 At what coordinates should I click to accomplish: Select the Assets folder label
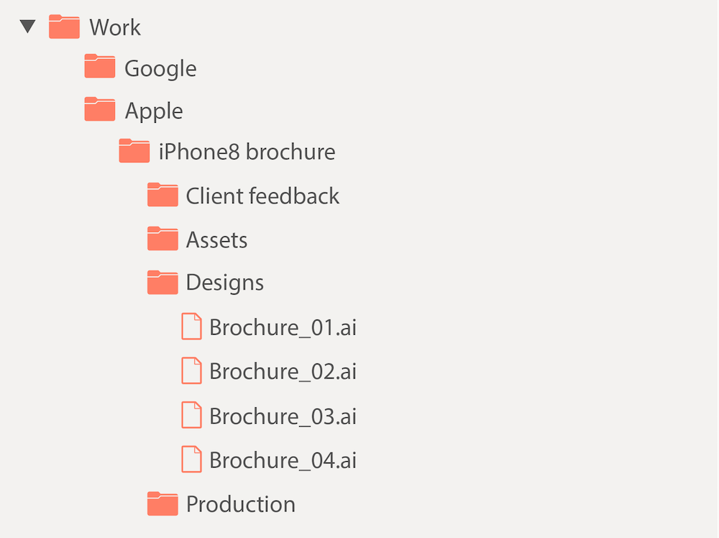click(216, 240)
